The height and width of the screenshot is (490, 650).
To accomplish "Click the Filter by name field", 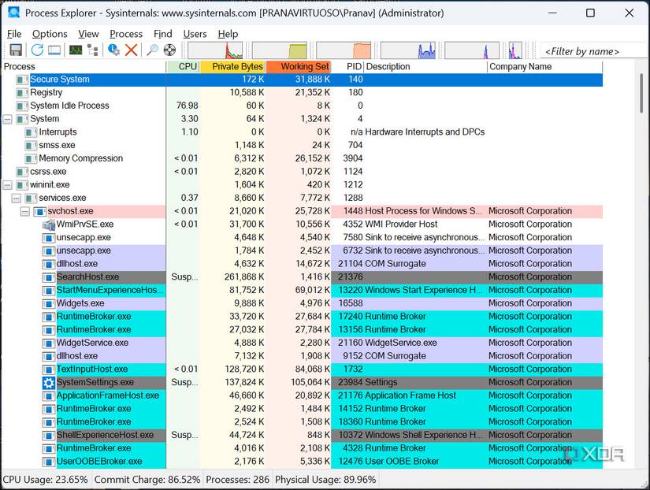I will [592, 51].
